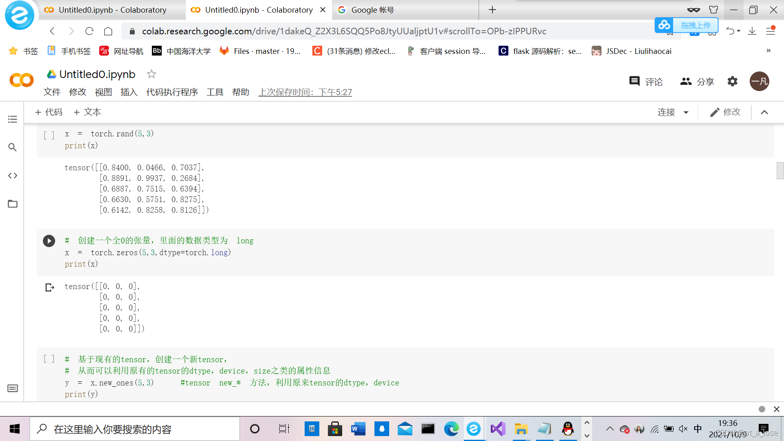The width and height of the screenshot is (784, 441).
Task: Click the cell output toggle icon
Action: pos(49,287)
